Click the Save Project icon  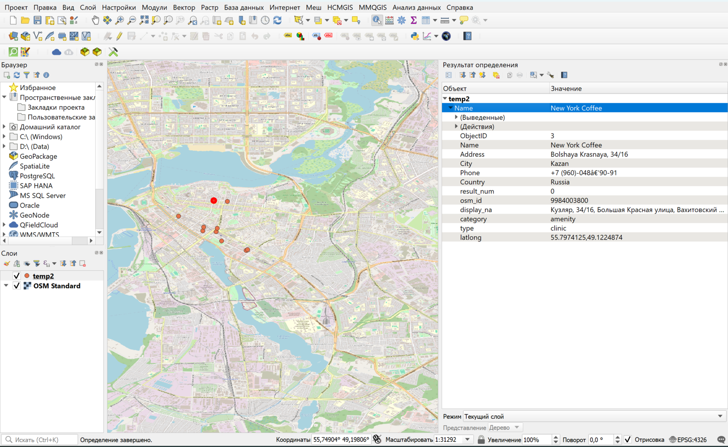[x=37, y=20]
